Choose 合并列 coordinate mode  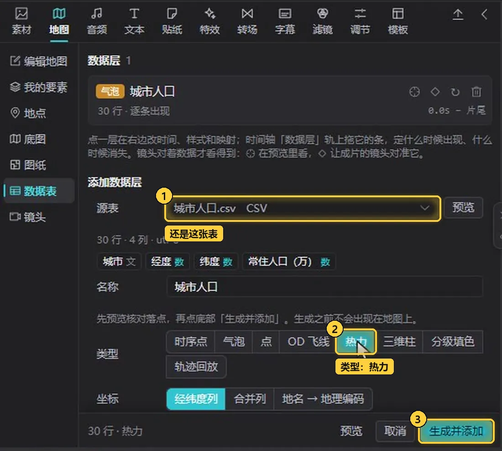250,399
